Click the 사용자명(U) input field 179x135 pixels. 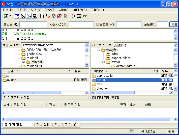81,24
